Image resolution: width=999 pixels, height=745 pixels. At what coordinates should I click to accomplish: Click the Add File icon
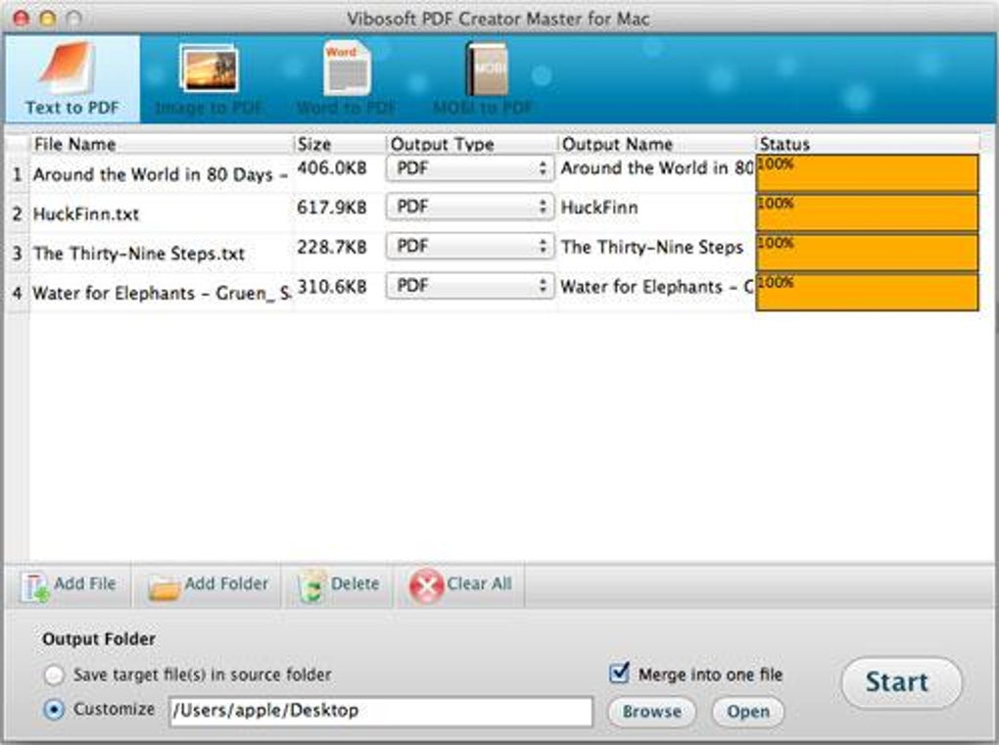(x=35, y=586)
